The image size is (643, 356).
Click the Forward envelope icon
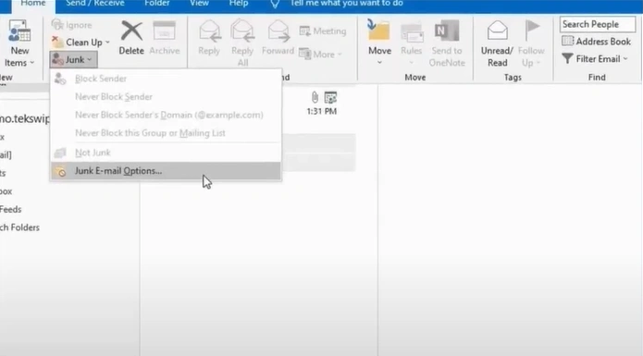coord(278,31)
